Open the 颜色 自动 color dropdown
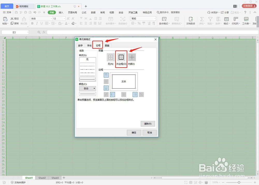 pyautogui.click(x=87, y=89)
